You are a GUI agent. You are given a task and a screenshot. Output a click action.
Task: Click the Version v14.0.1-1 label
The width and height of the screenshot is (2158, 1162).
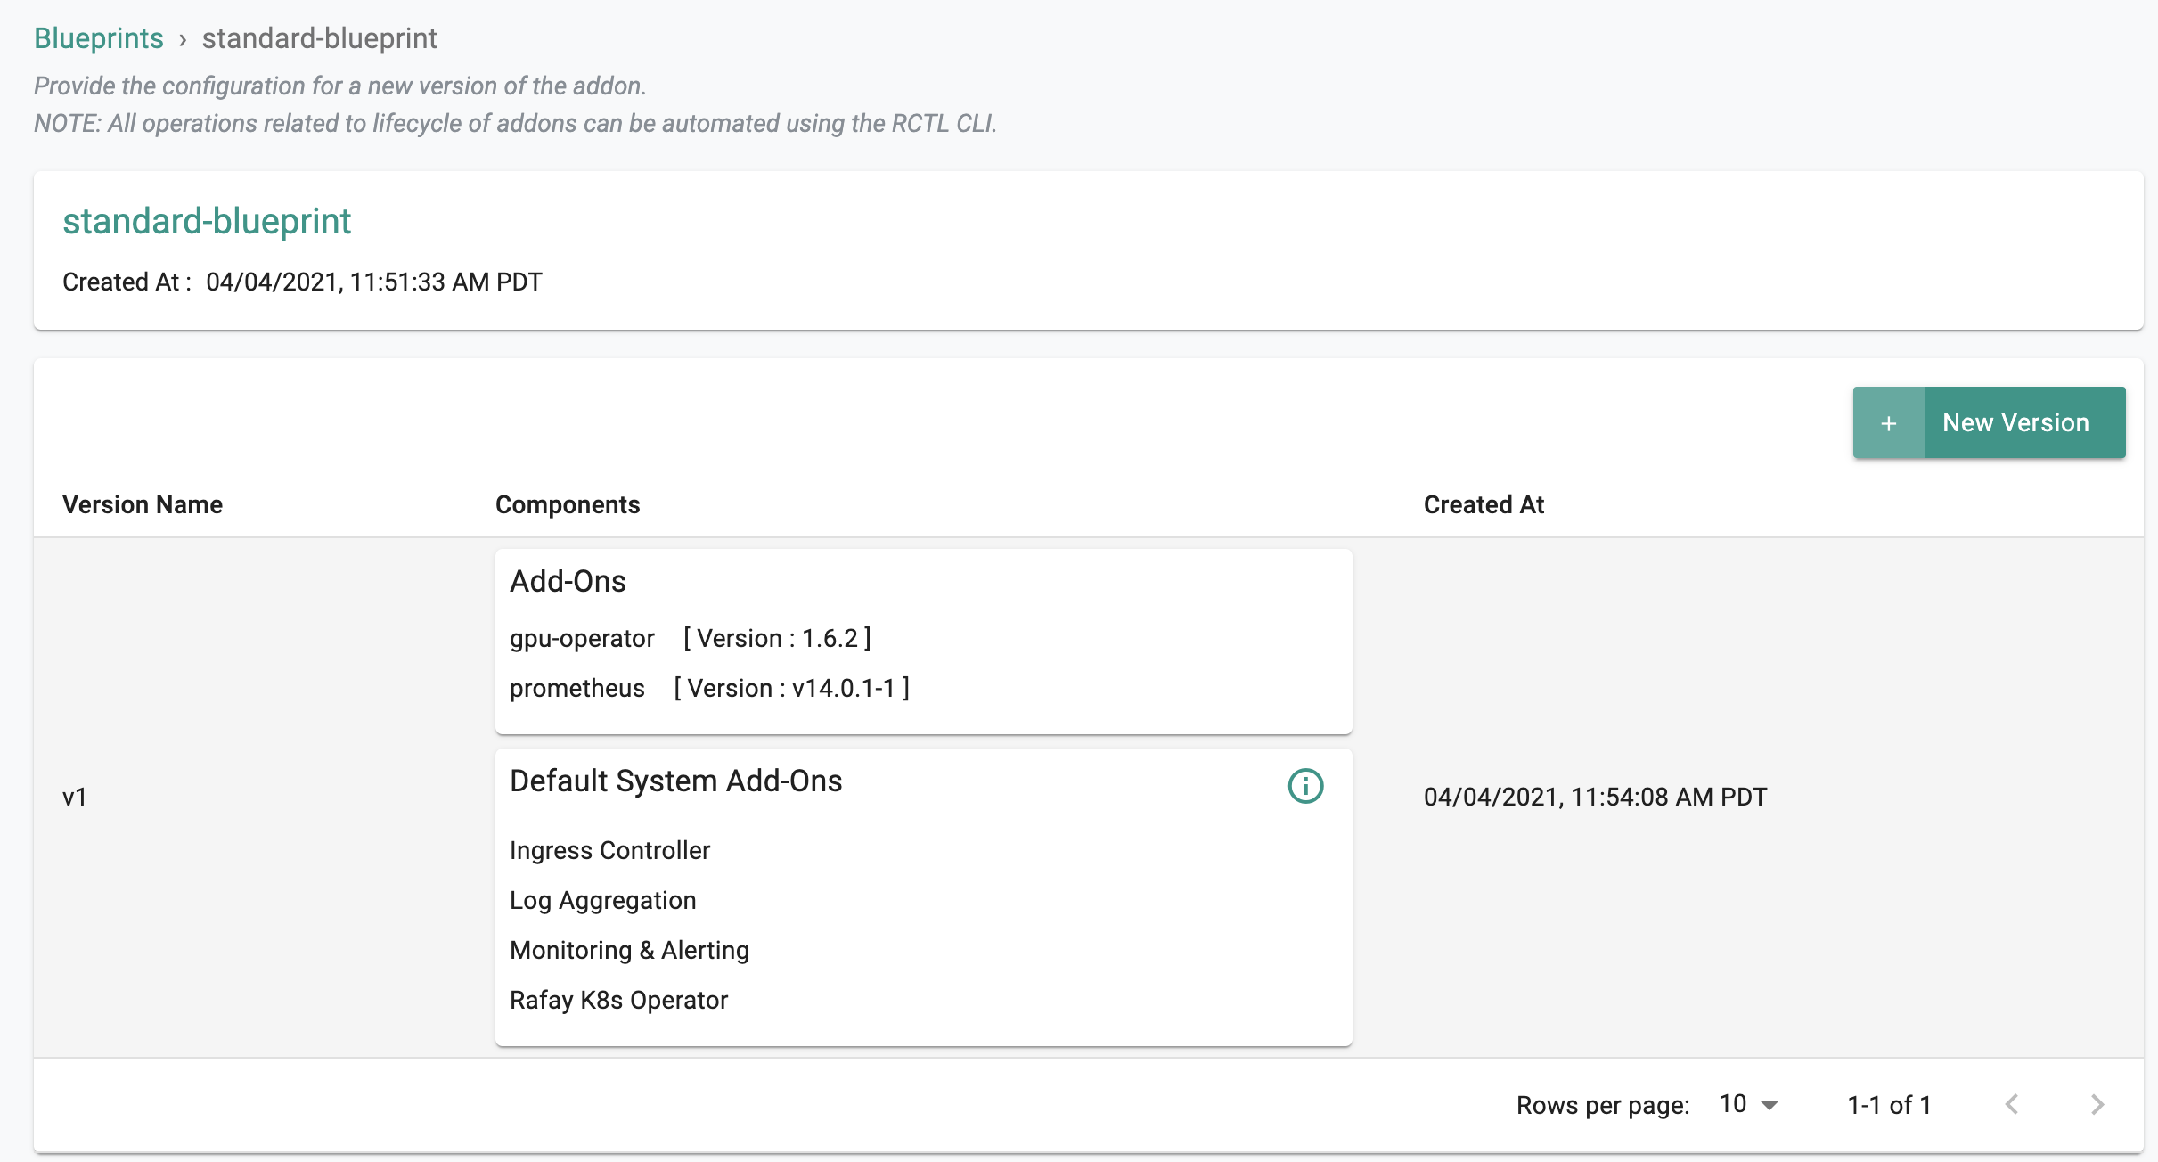[x=791, y=688]
